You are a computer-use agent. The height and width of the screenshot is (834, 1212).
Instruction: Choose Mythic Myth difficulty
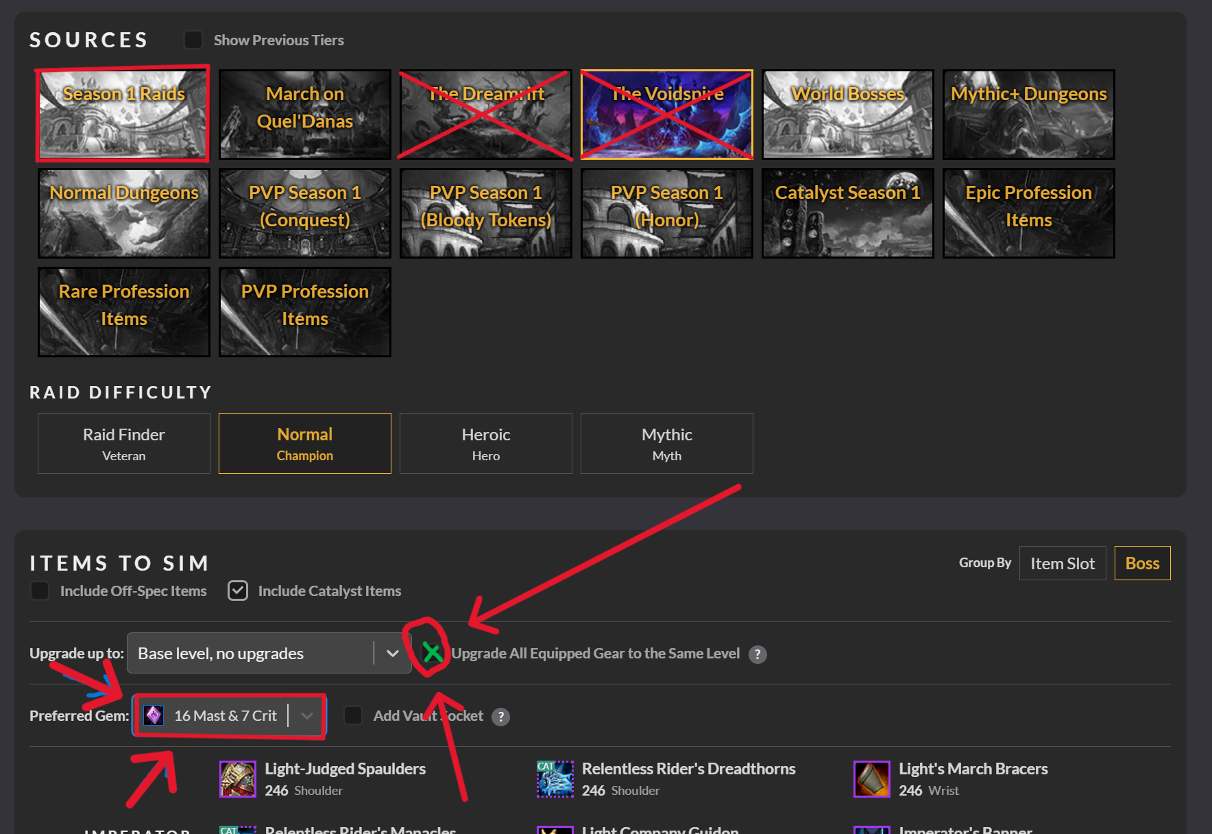667,443
